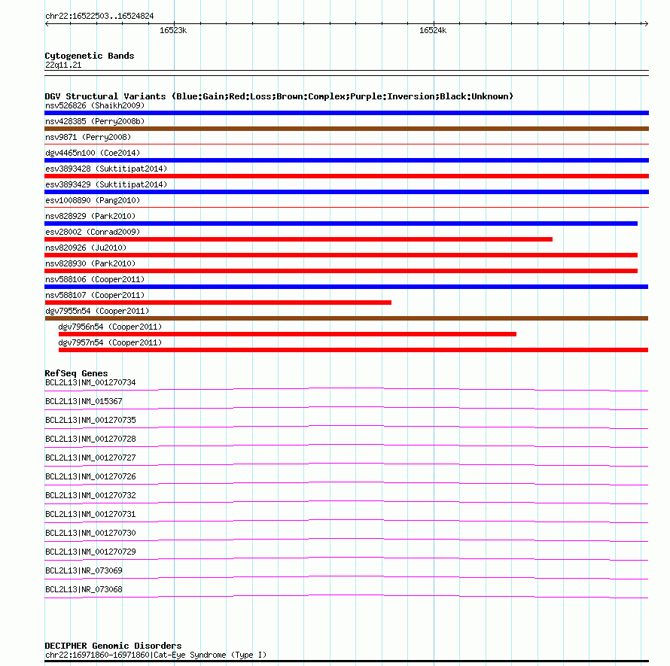This screenshot has height=666, width=670.
Task: Select esv3893429 (Suktitipat2014) label
Action: pos(106,184)
